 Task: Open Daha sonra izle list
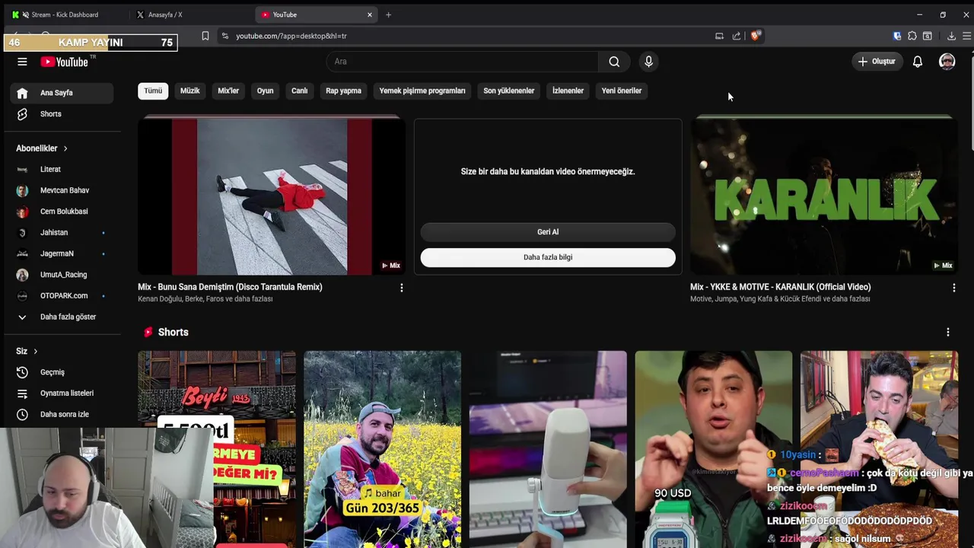[62, 414]
